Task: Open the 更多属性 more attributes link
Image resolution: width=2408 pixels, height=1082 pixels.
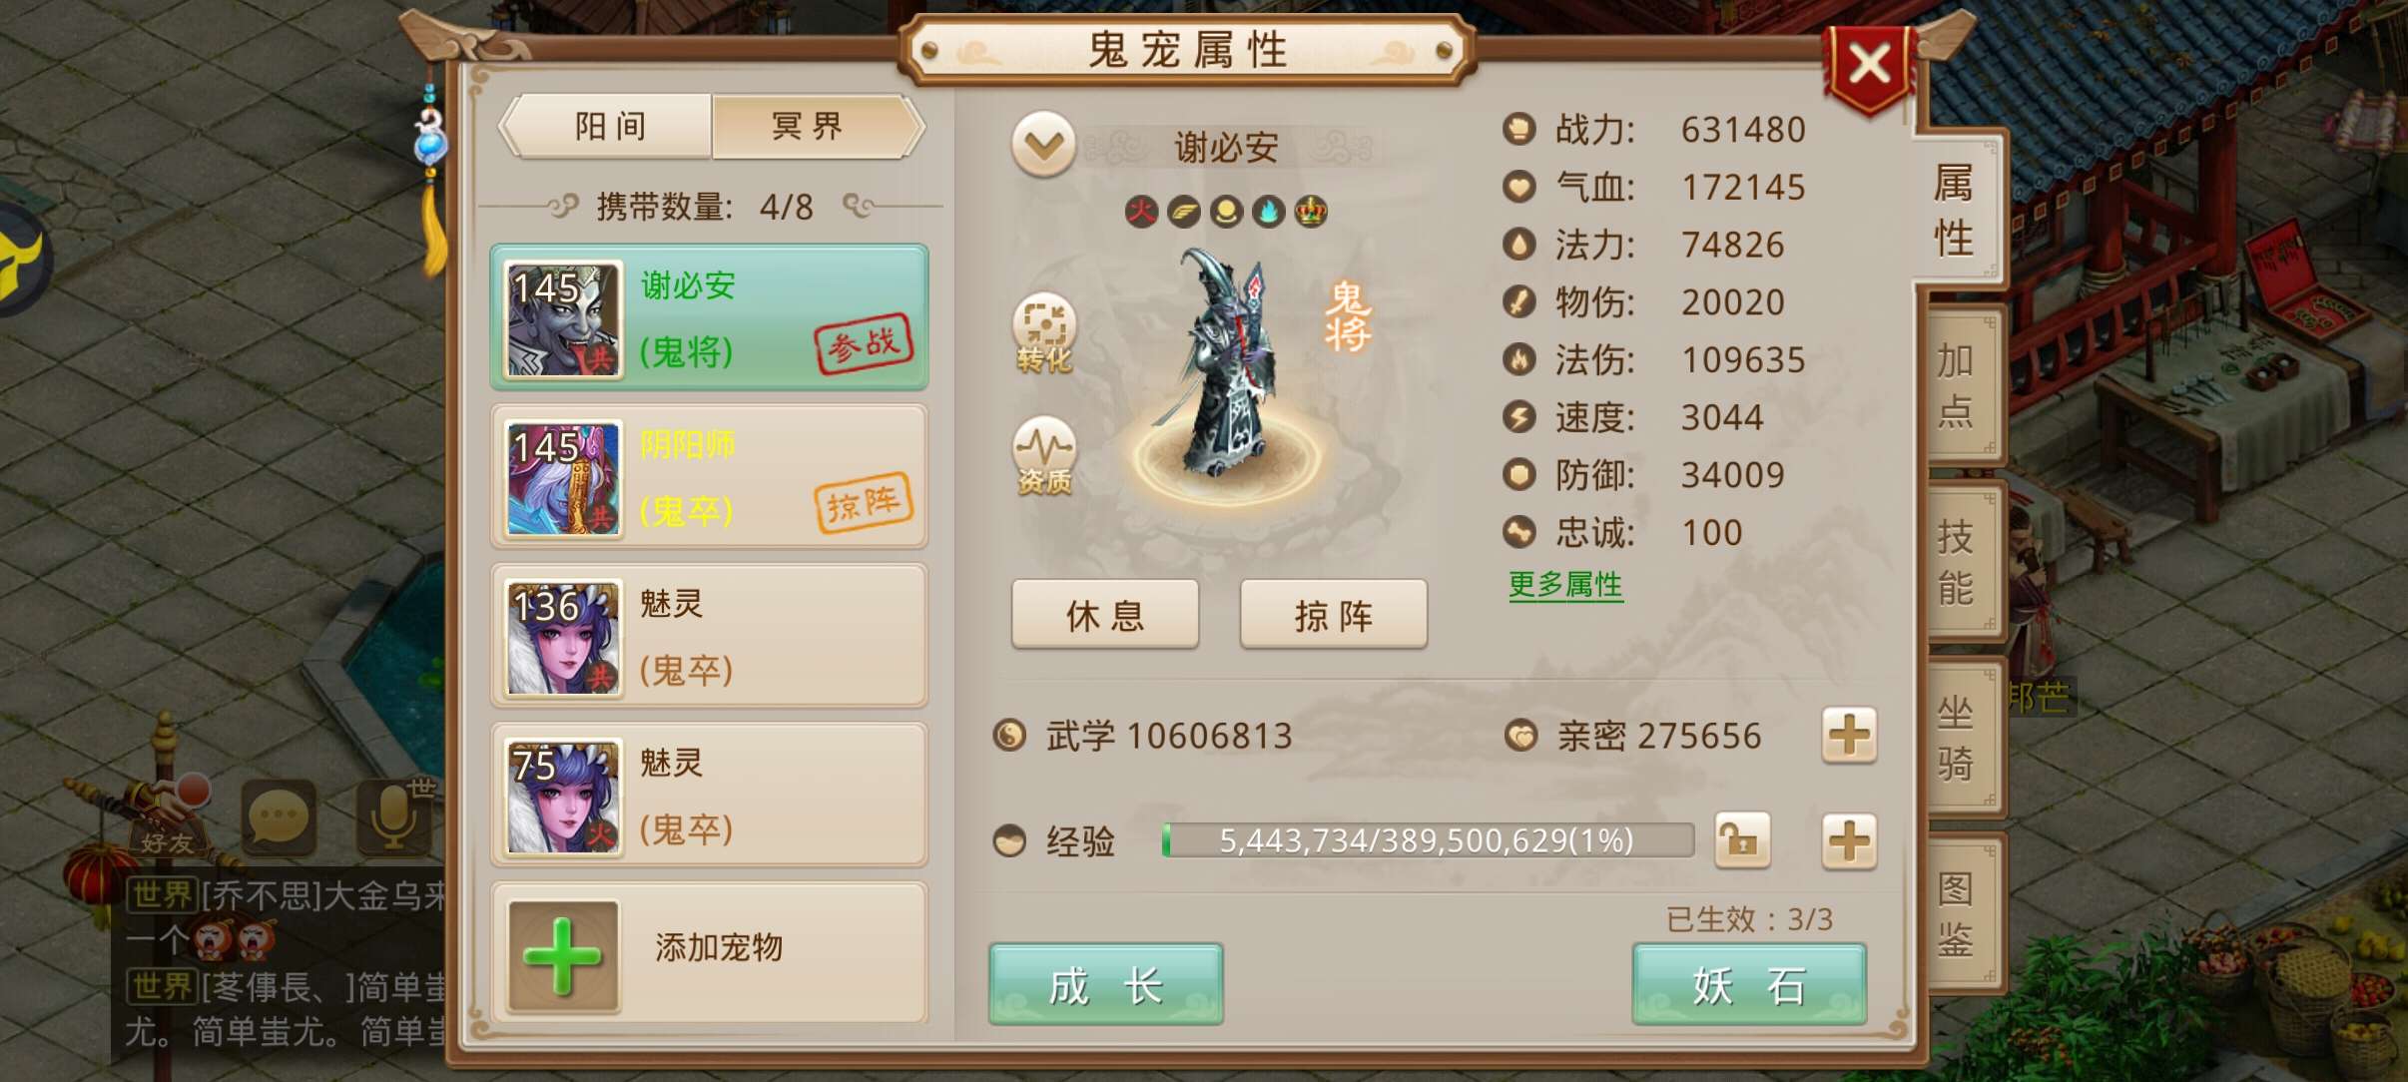Action: click(x=1565, y=585)
